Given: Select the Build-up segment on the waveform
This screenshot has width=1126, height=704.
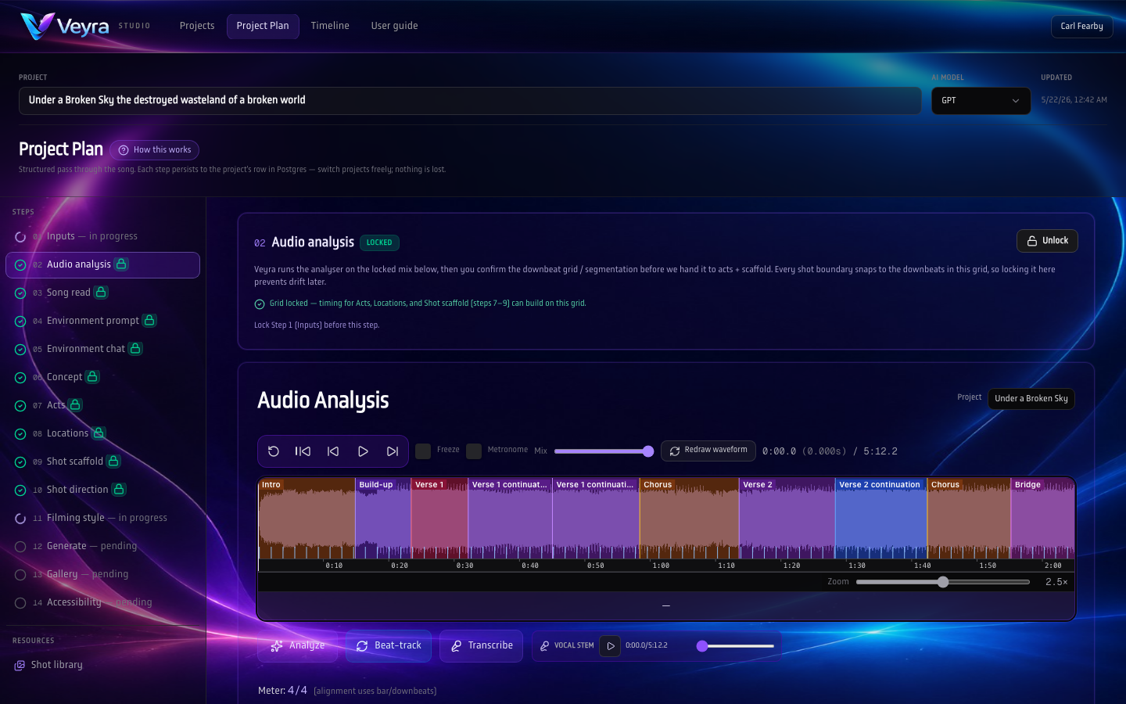Looking at the screenshot, I should pos(383,519).
